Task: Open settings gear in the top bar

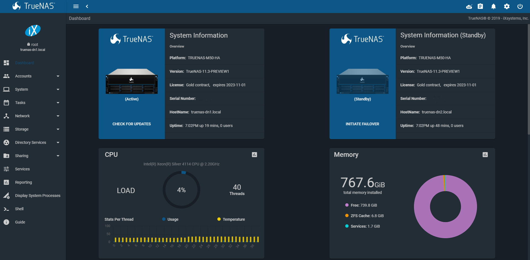Action: click(507, 6)
